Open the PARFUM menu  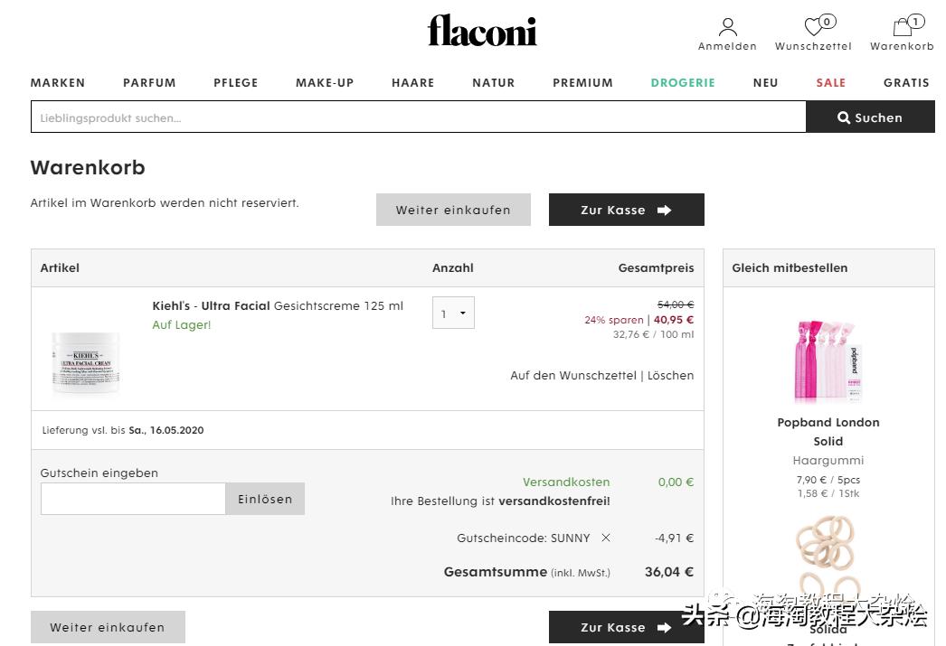[x=149, y=82]
